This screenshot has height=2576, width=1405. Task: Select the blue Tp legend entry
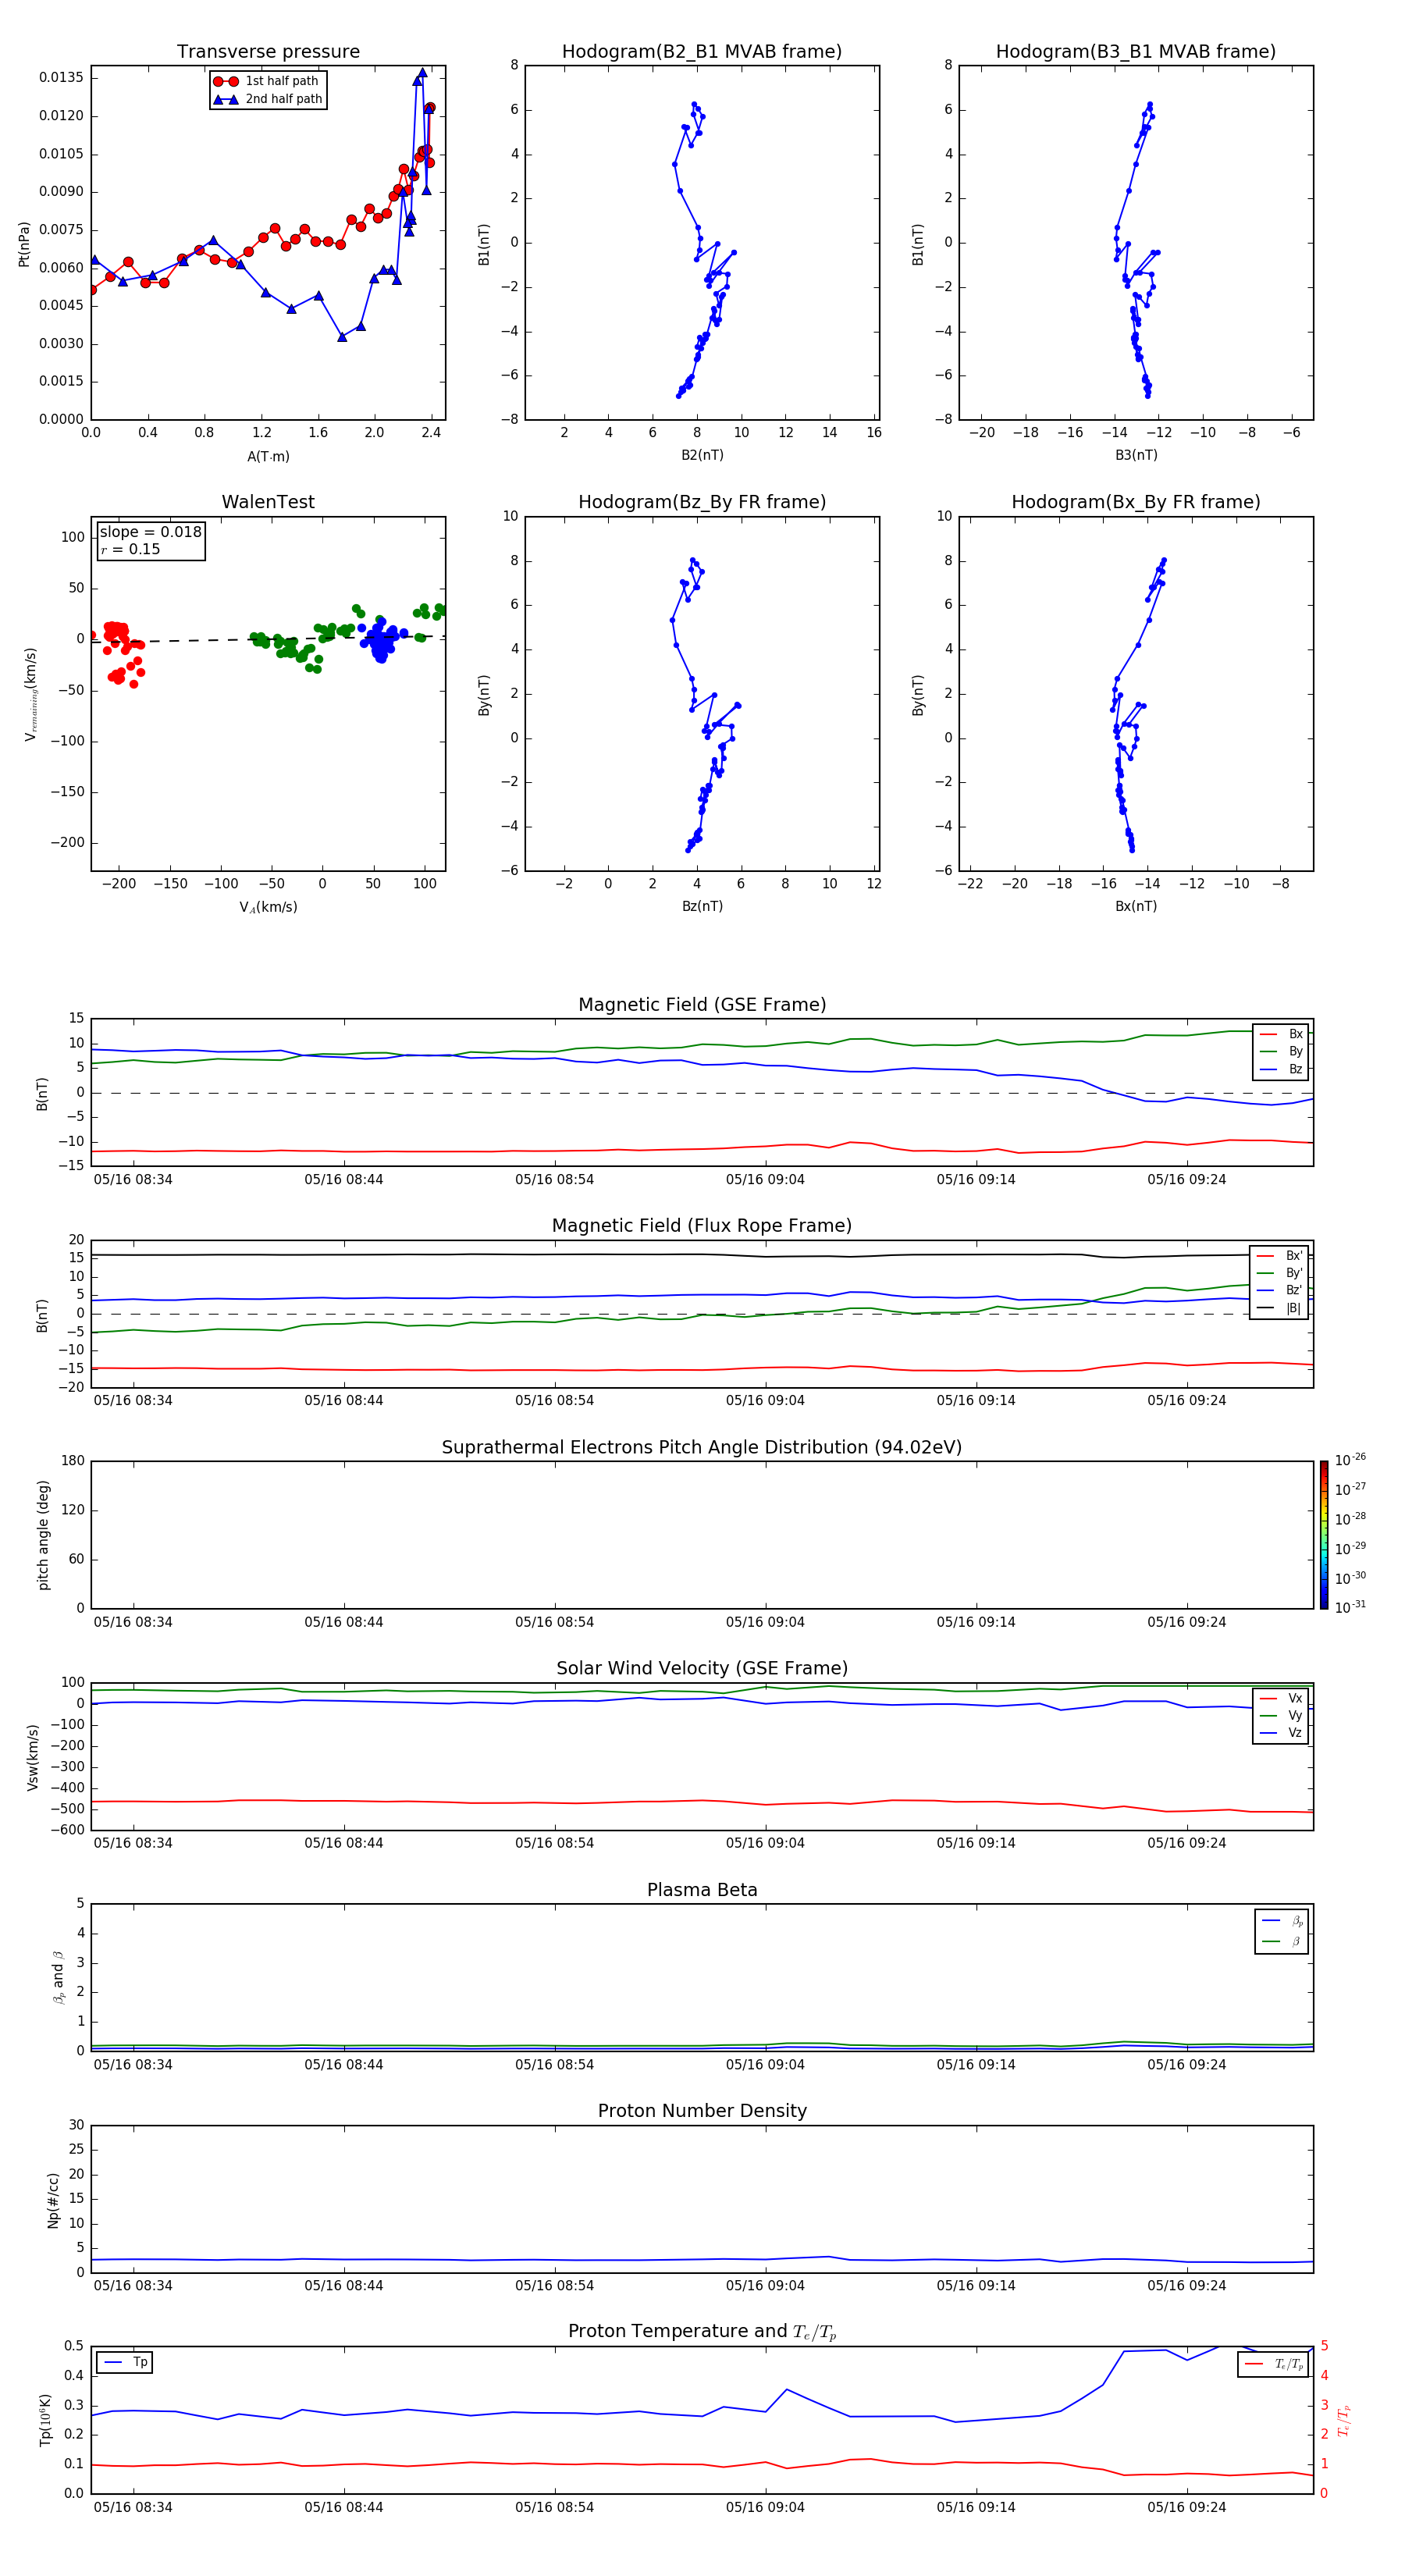click(x=125, y=2362)
